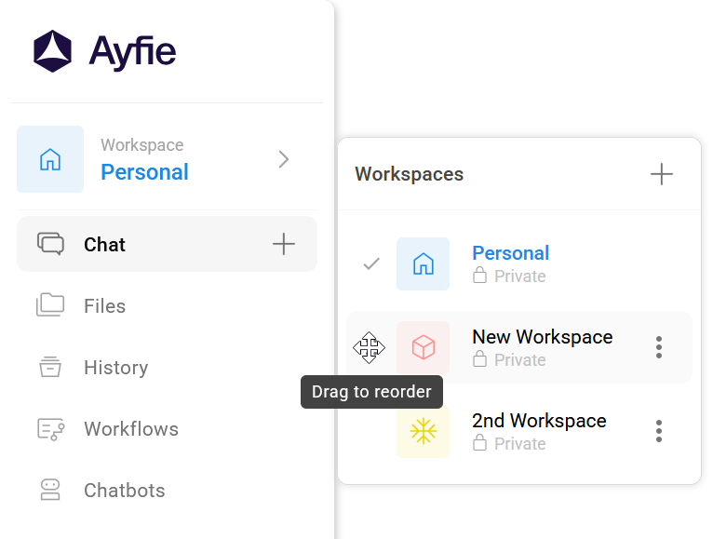Open Workflows from the sidebar
This screenshot has height=539, width=713.
point(130,429)
